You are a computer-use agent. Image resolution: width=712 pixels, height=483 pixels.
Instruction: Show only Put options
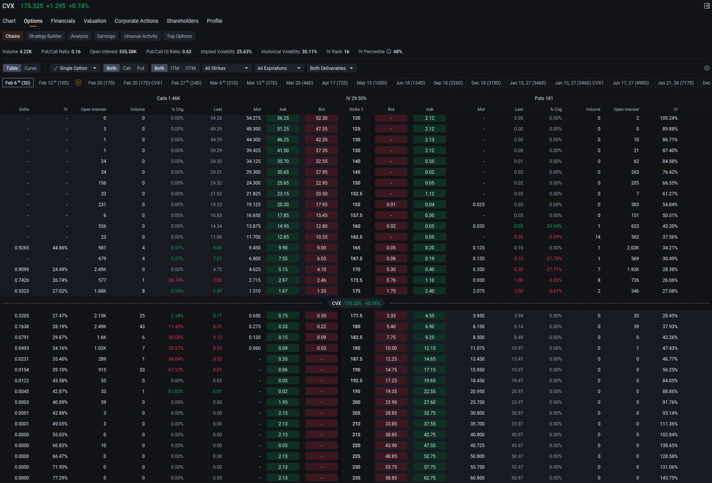point(141,68)
